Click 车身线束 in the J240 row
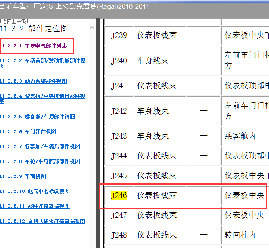This screenshot has width=269, height=248. (x=153, y=61)
